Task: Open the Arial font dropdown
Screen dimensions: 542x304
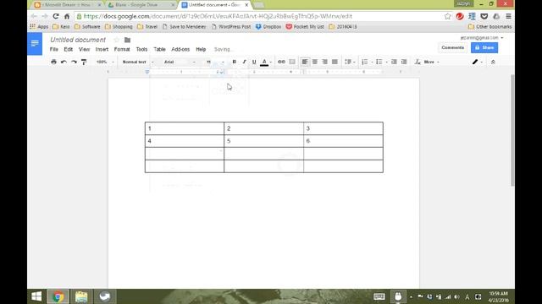Action: [180, 62]
